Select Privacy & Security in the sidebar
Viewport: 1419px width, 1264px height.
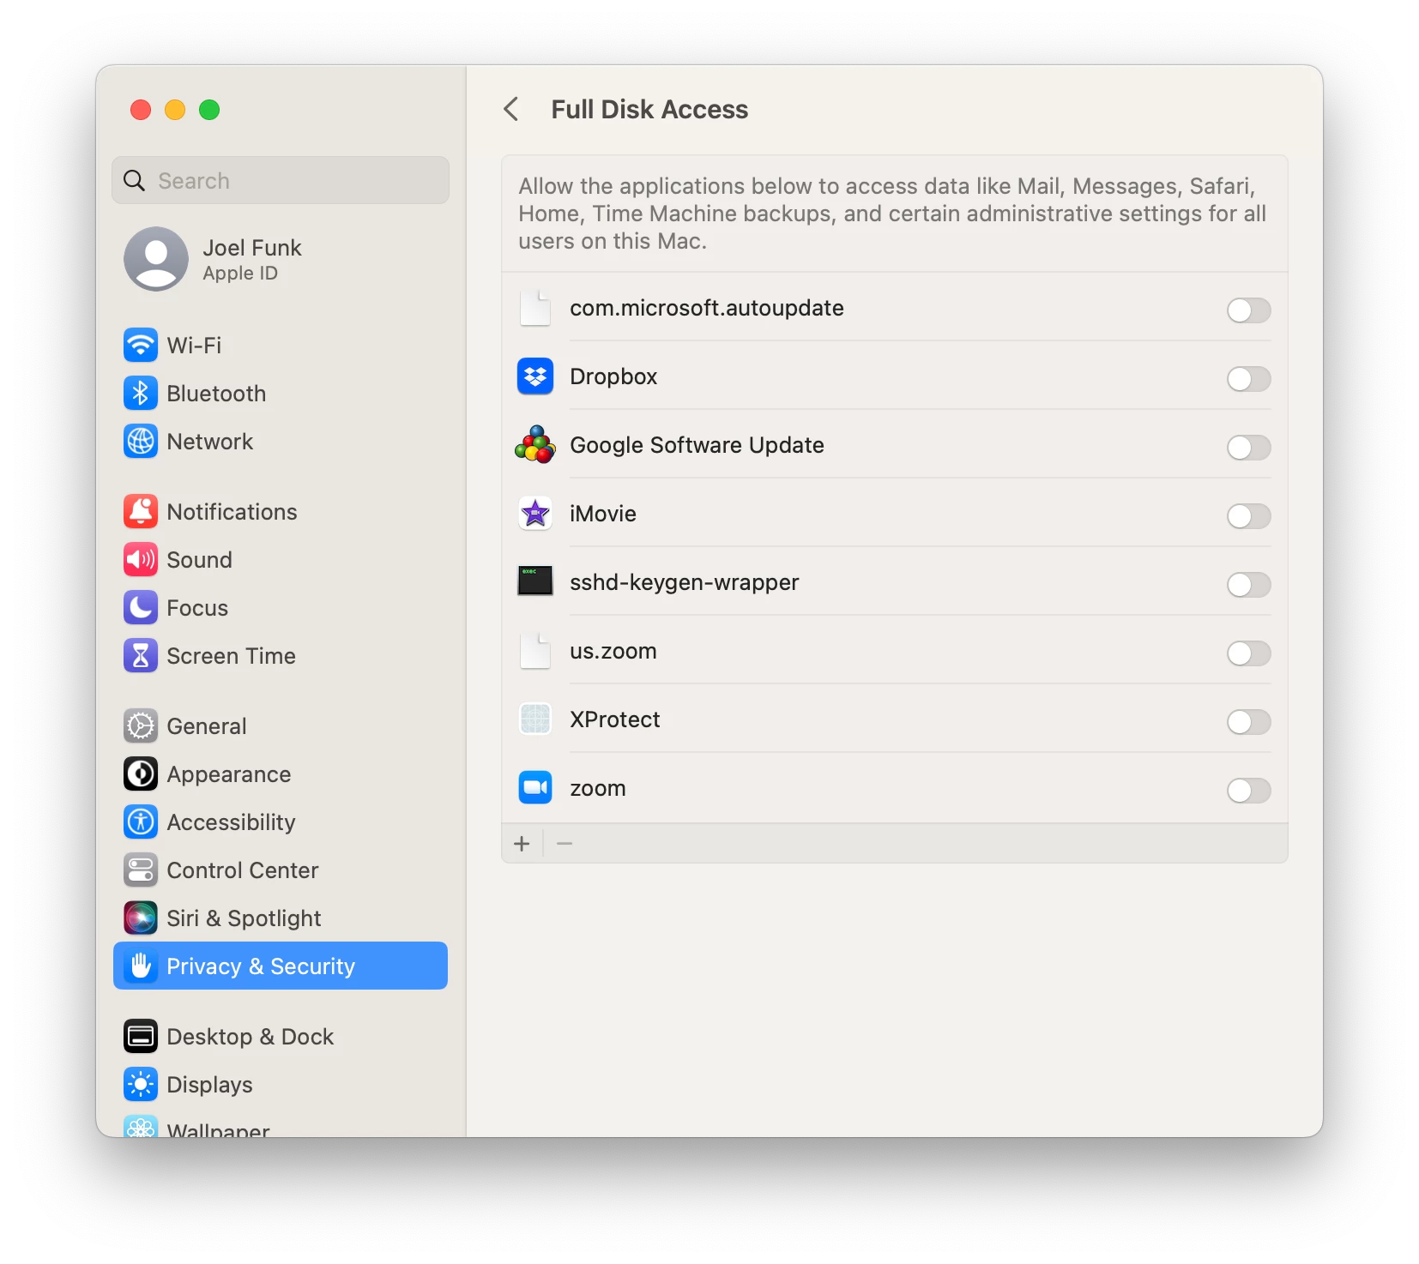[x=281, y=966]
